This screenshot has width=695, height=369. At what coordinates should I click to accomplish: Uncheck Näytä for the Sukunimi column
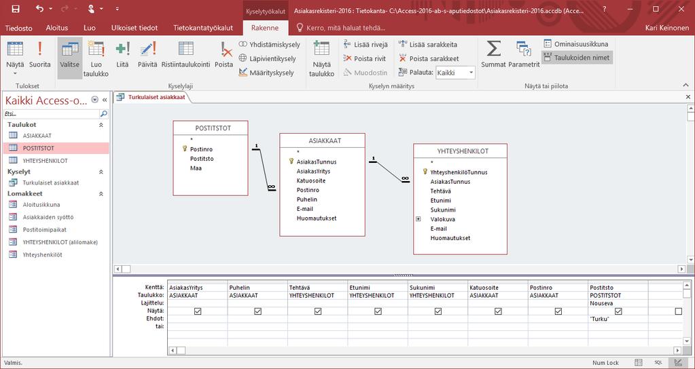[438, 311]
